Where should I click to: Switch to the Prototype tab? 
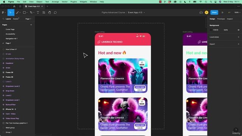[221, 19]
